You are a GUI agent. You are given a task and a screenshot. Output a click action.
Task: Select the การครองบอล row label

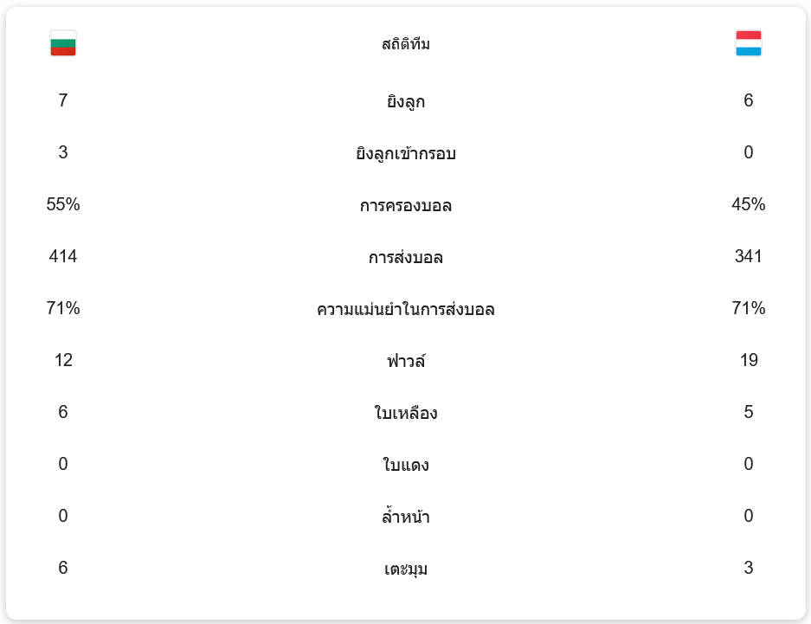[405, 205]
